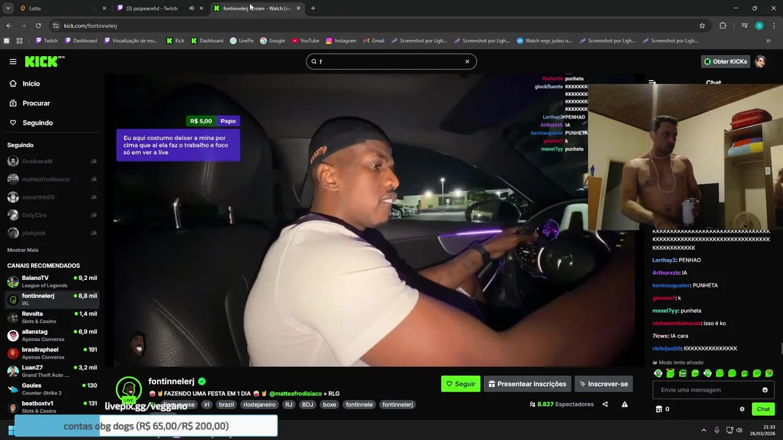The width and height of the screenshot is (783, 440).
Task: Open recommended channel Gaules
Action: tap(52, 389)
